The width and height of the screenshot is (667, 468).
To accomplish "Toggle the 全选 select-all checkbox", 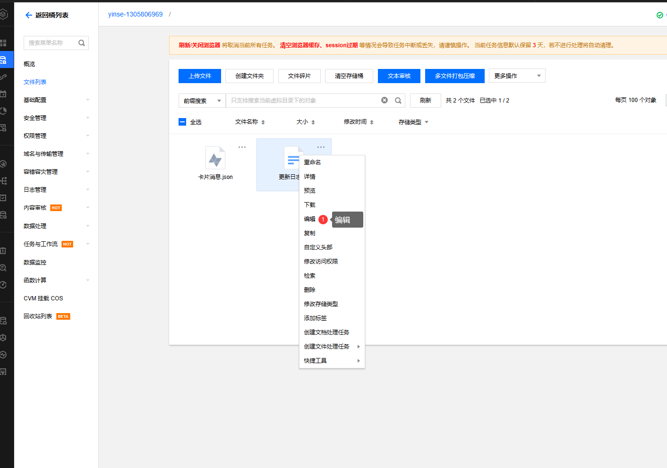I will coord(183,122).
